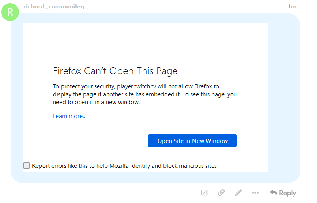Click the 1m message timestamp
This screenshot has width=317, height=203.
292,6
